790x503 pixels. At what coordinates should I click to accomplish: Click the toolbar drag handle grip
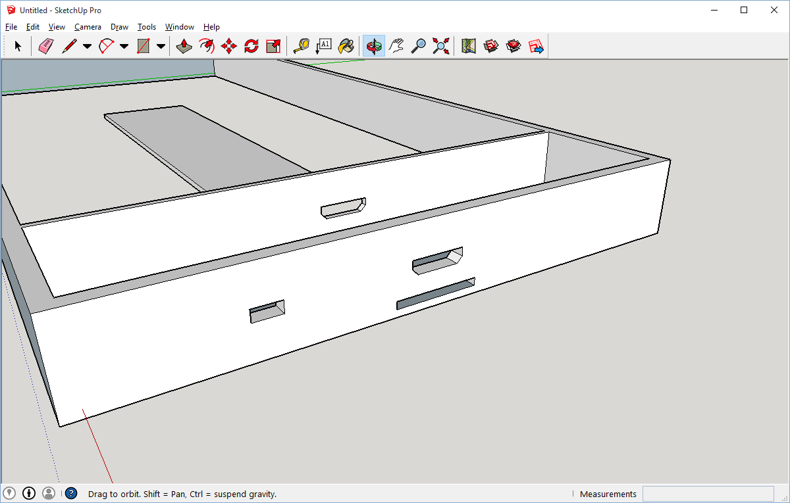(4, 46)
